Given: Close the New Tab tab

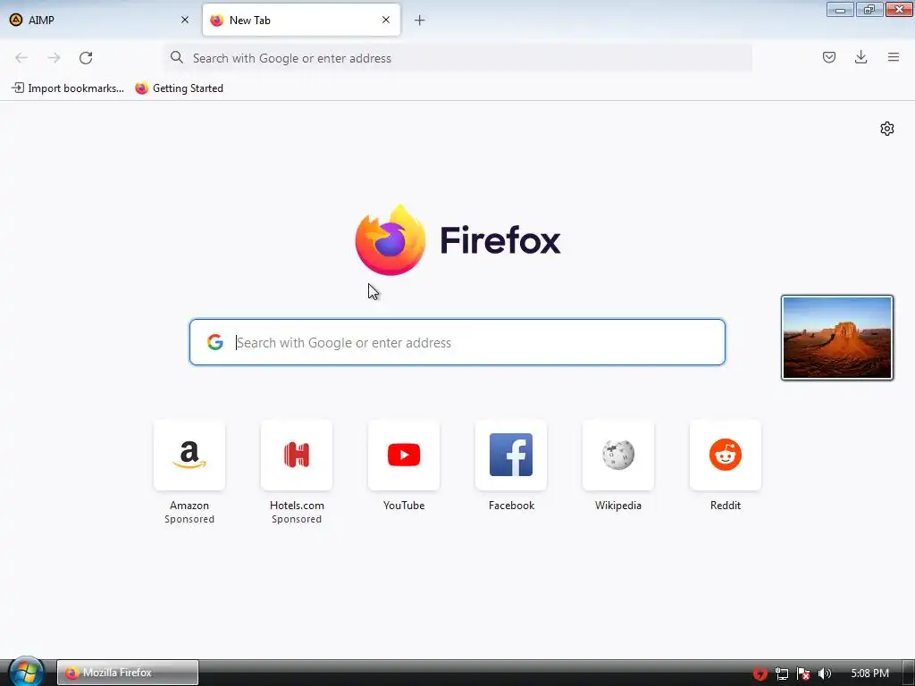Looking at the screenshot, I should pos(386,20).
